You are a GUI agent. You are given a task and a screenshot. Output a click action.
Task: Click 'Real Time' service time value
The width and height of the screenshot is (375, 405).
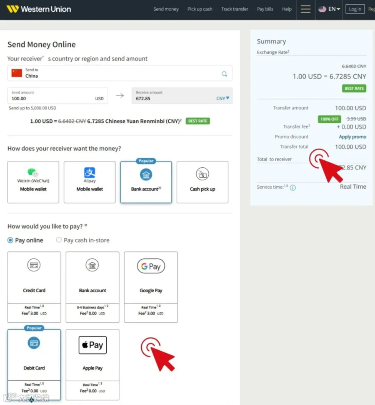click(353, 187)
